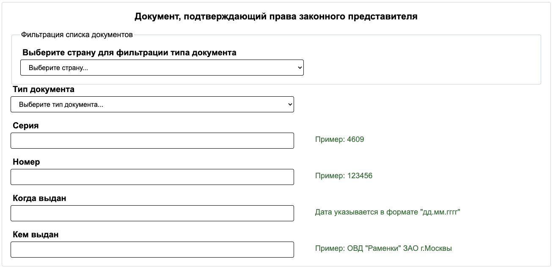Click the date format hint text

(x=387, y=212)
